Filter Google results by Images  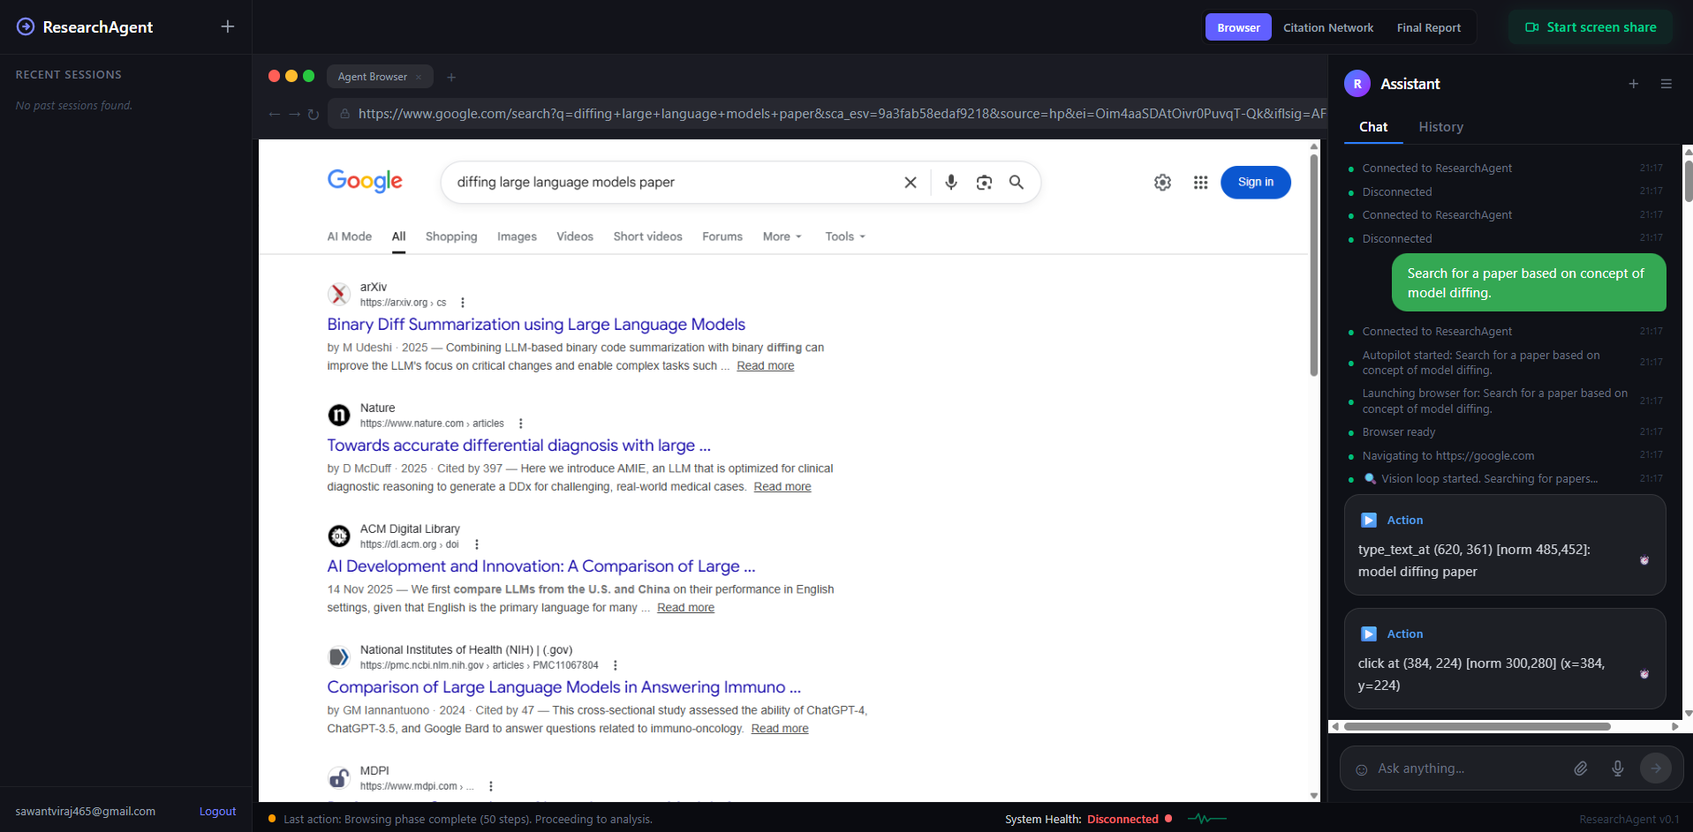pyautogui.click(x=517, y=236)
